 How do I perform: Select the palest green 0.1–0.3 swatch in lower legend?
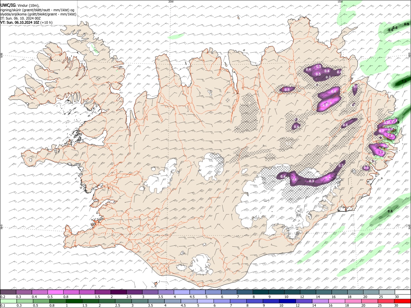(x=8, y=301)
